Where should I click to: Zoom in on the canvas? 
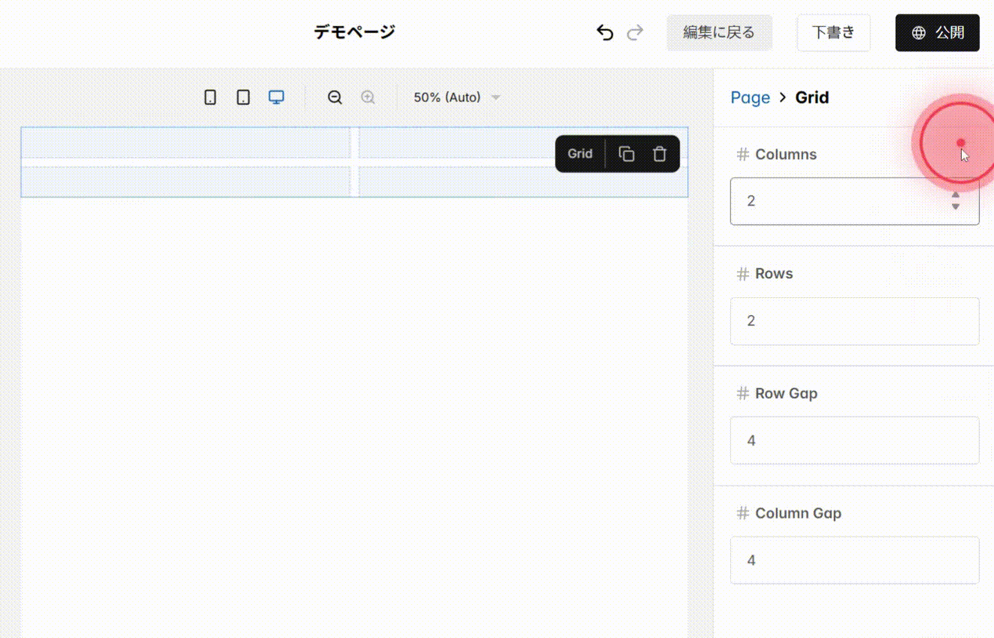coord(368,97)
